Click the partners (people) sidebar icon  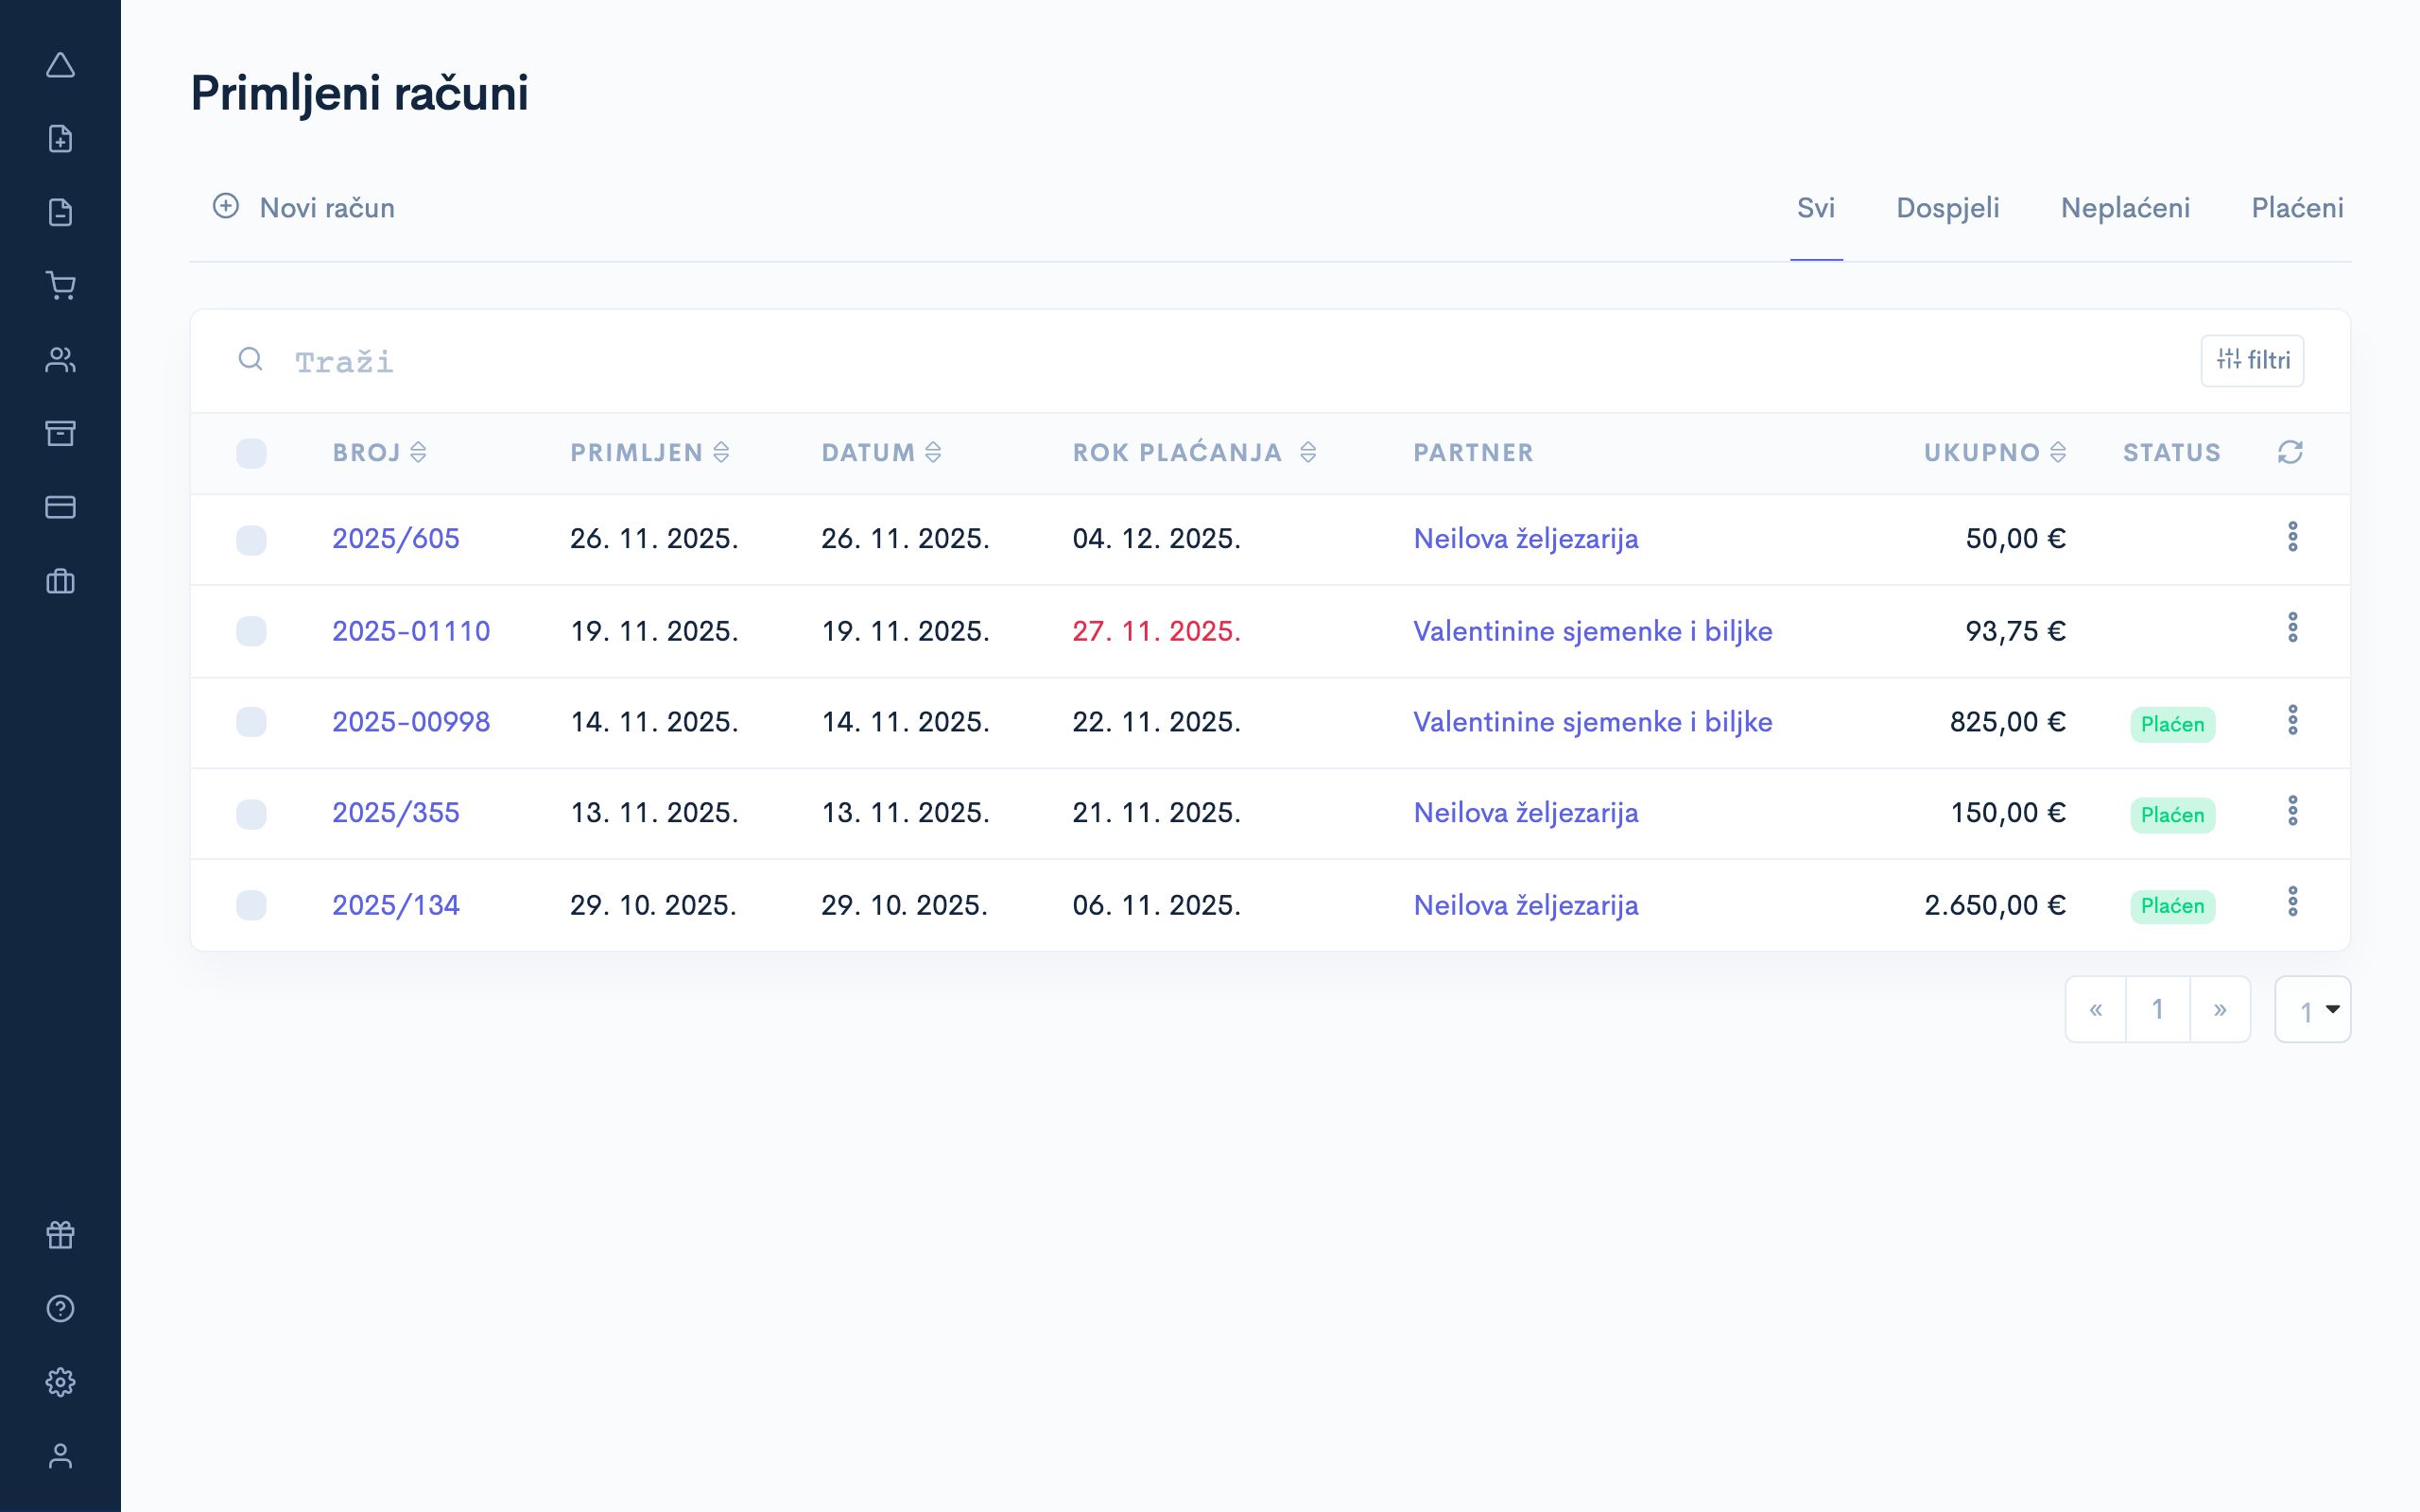click(60, 360)
